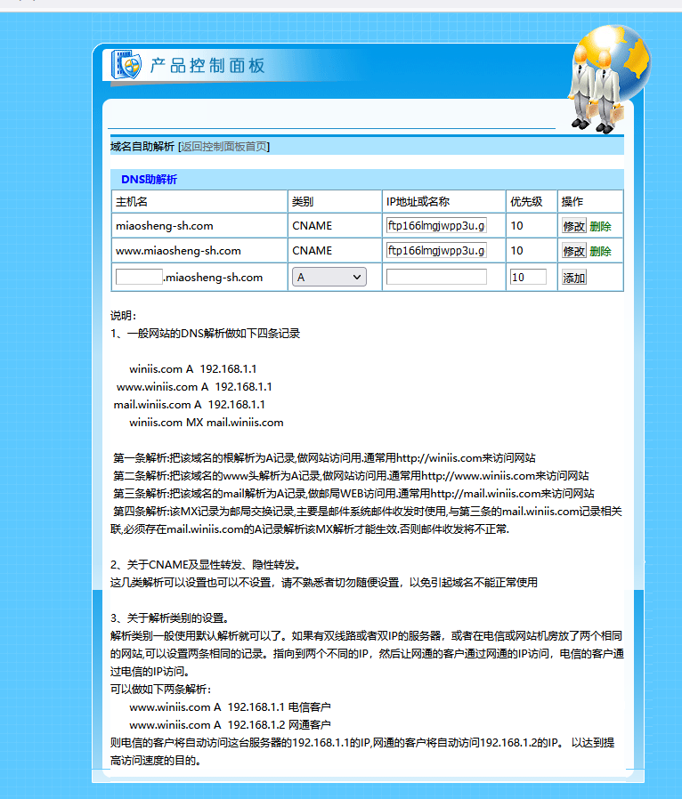Expand the record type dropdown showing A
This screenshot has height=799, width=682.
point(329,278)
